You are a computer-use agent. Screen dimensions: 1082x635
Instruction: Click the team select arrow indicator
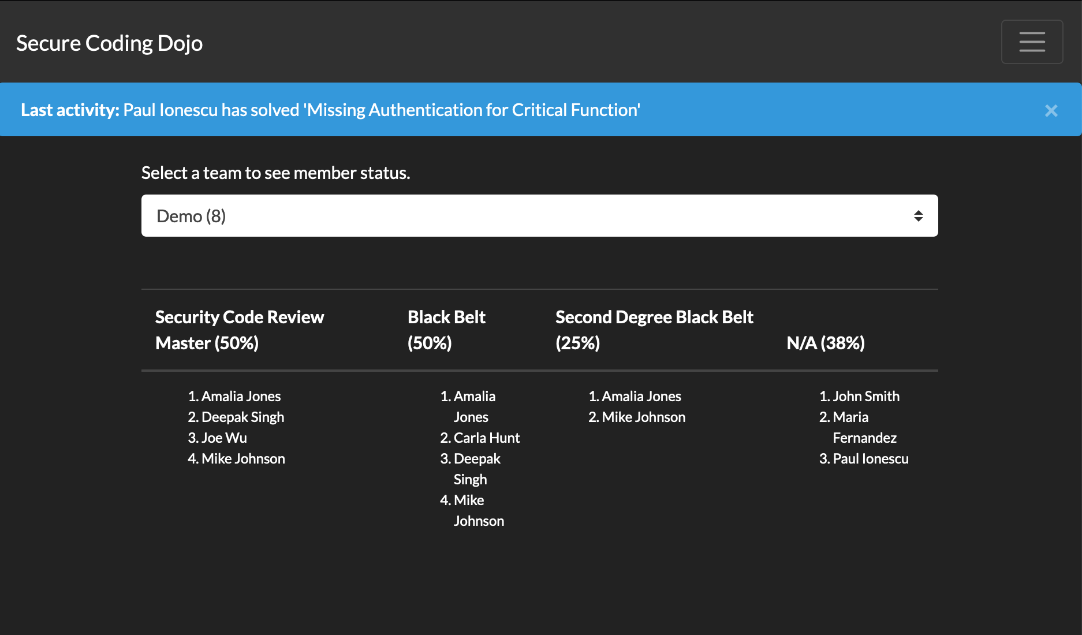coord(918,216)
